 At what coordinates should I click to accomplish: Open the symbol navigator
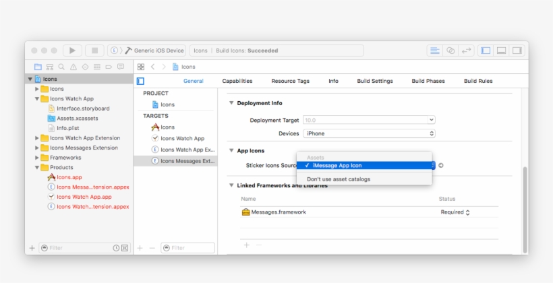pos(50,67)
